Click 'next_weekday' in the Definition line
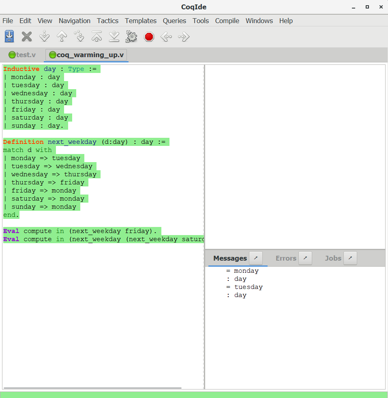The image size is (388, 398). [72, 142]
